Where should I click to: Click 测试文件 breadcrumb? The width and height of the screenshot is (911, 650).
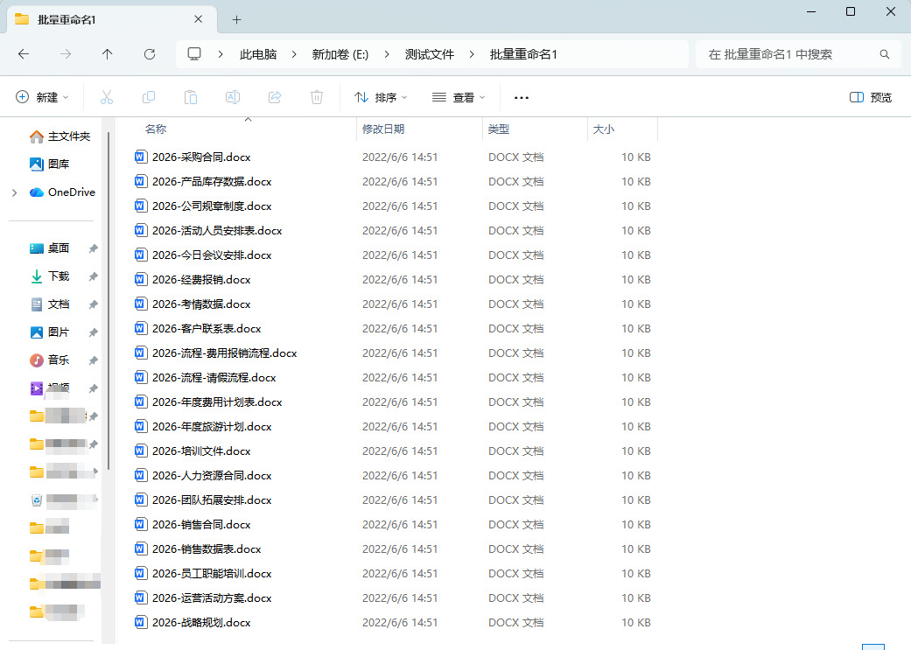click(430, 54)
